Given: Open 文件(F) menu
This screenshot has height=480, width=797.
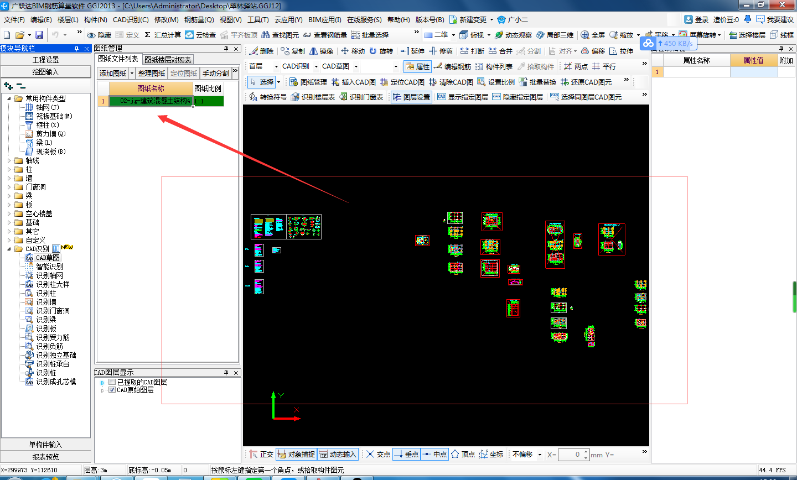Looking at the screenshot, I should pyautogui.click(x=14, y=19).
